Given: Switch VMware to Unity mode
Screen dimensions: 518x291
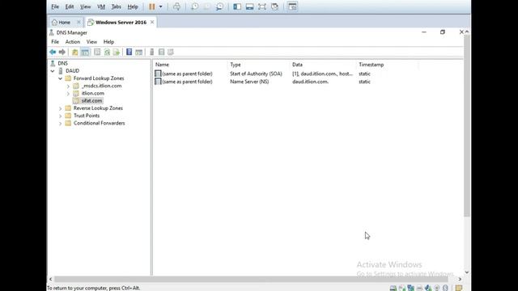Looking at the screenshot, I should pos(274,6).
